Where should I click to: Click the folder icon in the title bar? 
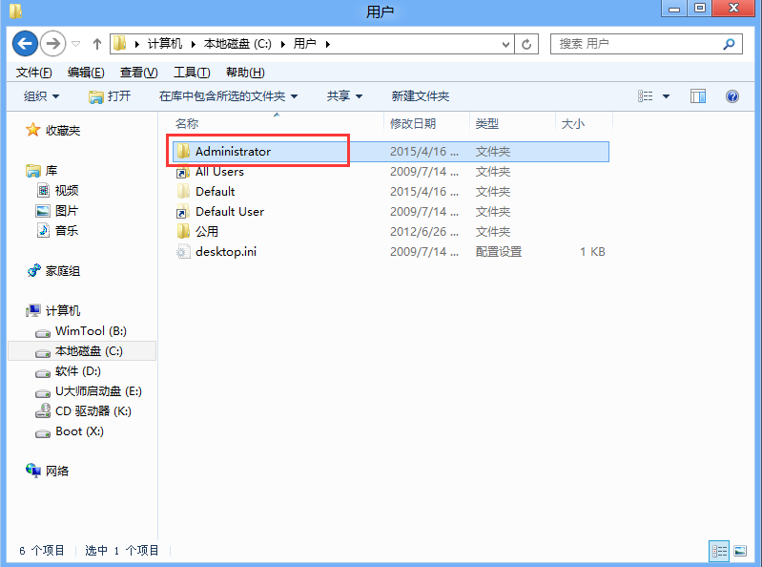click(15, 10)
